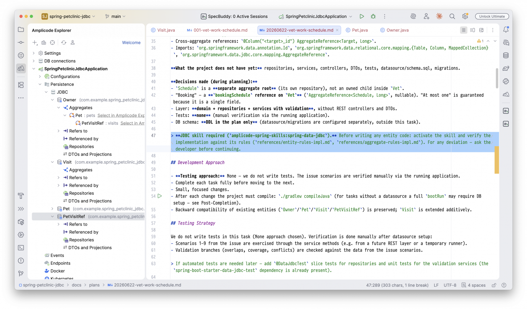Close the 20260622-vet-work-schedule.md tab
Viewport: 527px width, 309px height.
tap(337, 30)
